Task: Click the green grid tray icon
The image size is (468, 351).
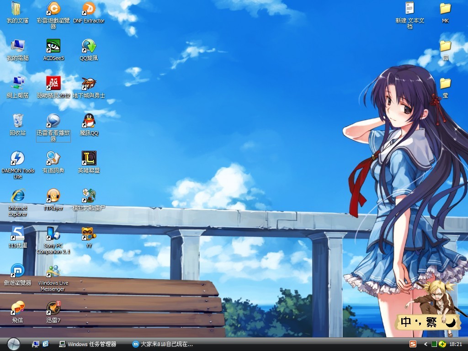Action: coord(434,344)
